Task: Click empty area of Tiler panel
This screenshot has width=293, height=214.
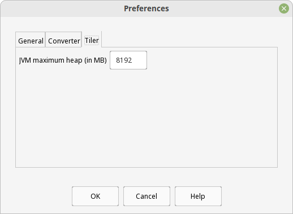Action: click(x=146, y=117)
